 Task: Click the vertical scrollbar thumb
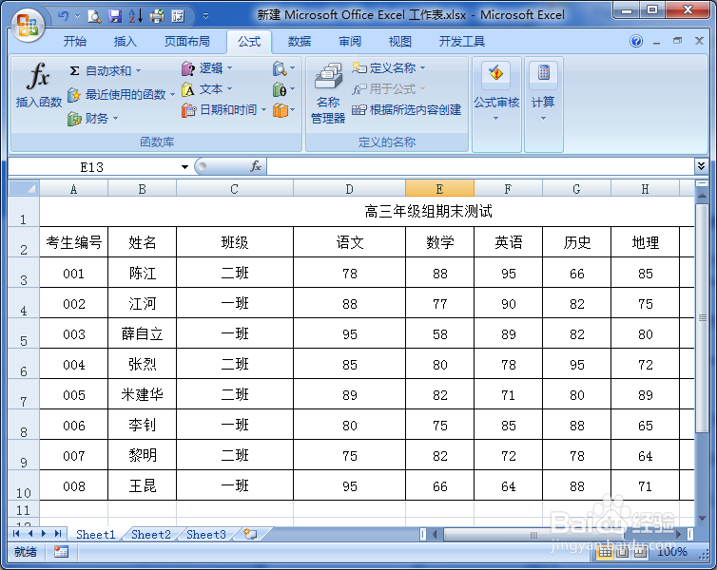pyautogui.click(x=702, y=318)
